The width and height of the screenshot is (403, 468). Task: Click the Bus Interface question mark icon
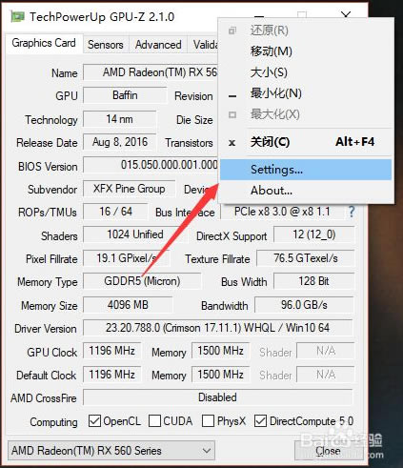(352, 212)
